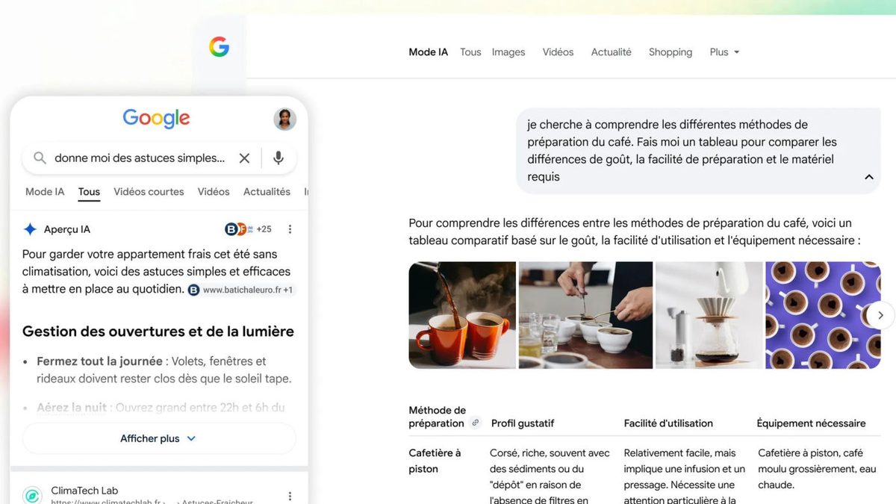Viewport: 896px width, 504px height.
Task: Click the Google logo in mobile view
Action: click(x=156, y=119)
